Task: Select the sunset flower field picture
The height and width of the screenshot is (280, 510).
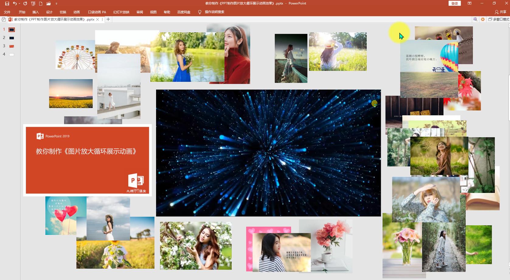Action: [71, 93]
